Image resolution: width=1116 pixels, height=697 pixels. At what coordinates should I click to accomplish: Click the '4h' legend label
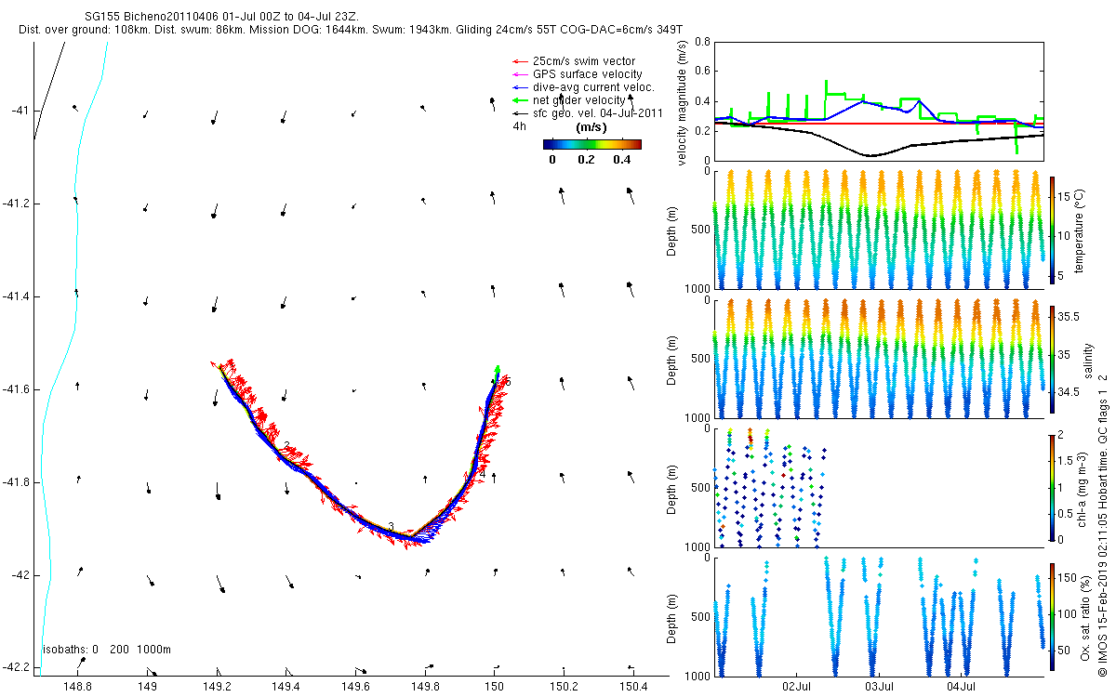click(x=520, y=125)
